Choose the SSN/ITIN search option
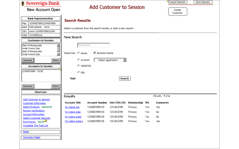The width and height of the screenshot is (239, 149). (79, 66)
